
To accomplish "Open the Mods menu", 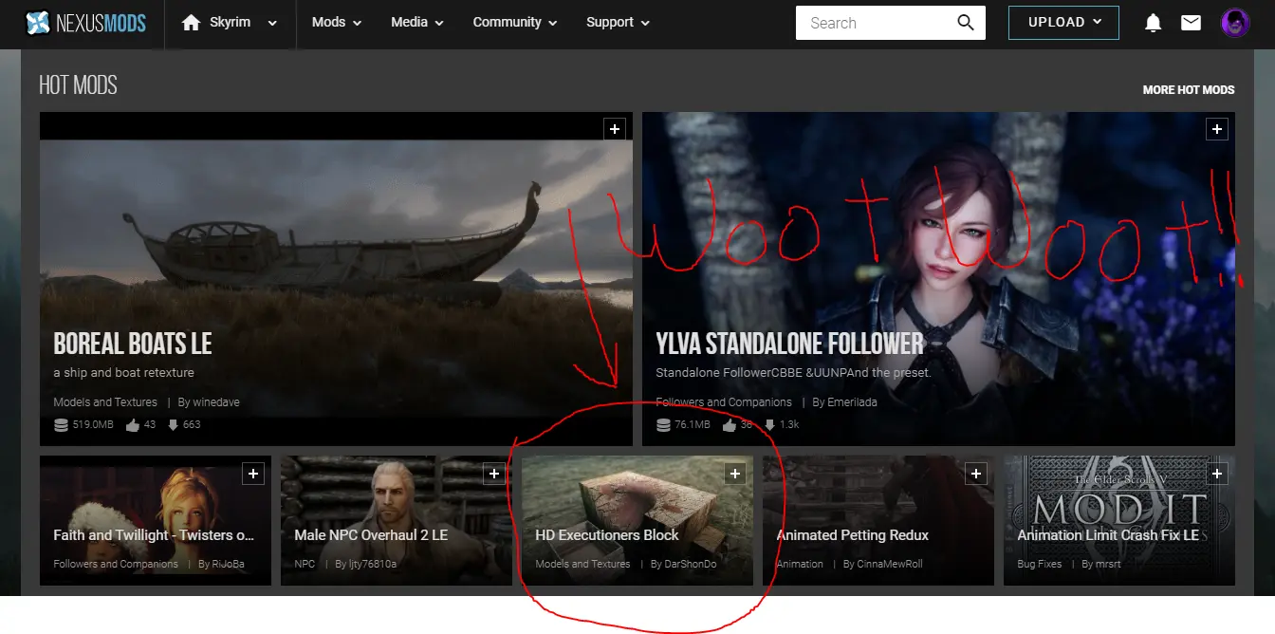I will [336, 23].
